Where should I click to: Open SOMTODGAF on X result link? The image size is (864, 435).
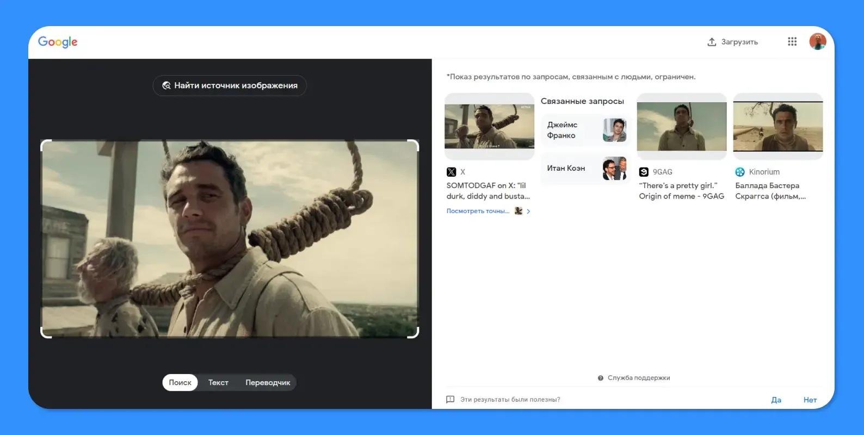(488, 191)
